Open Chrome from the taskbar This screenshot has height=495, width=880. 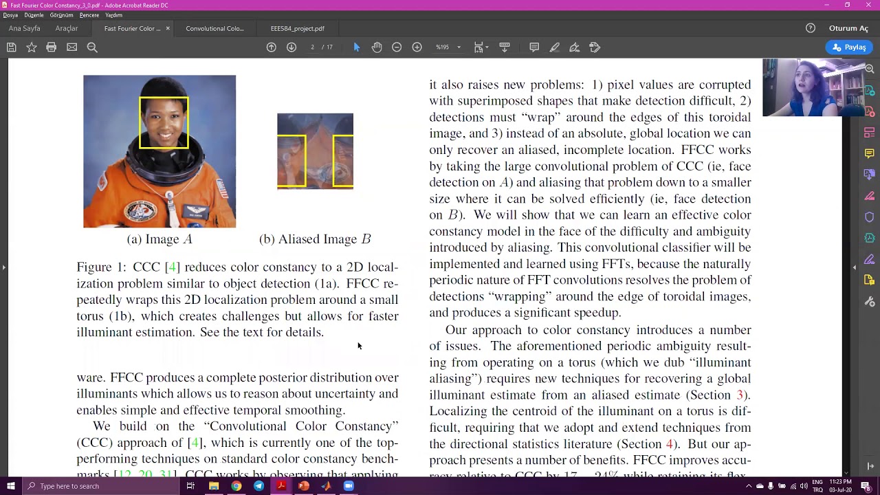tap(236, 486)
